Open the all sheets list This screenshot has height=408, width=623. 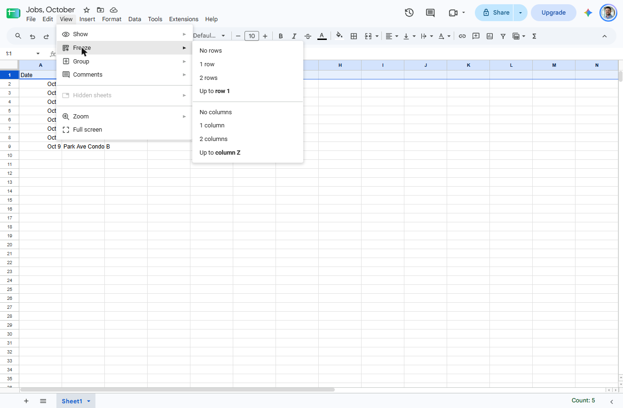click(43, 401)
